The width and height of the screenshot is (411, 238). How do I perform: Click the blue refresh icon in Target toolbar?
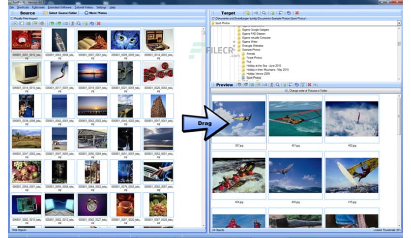pos(289,13)
